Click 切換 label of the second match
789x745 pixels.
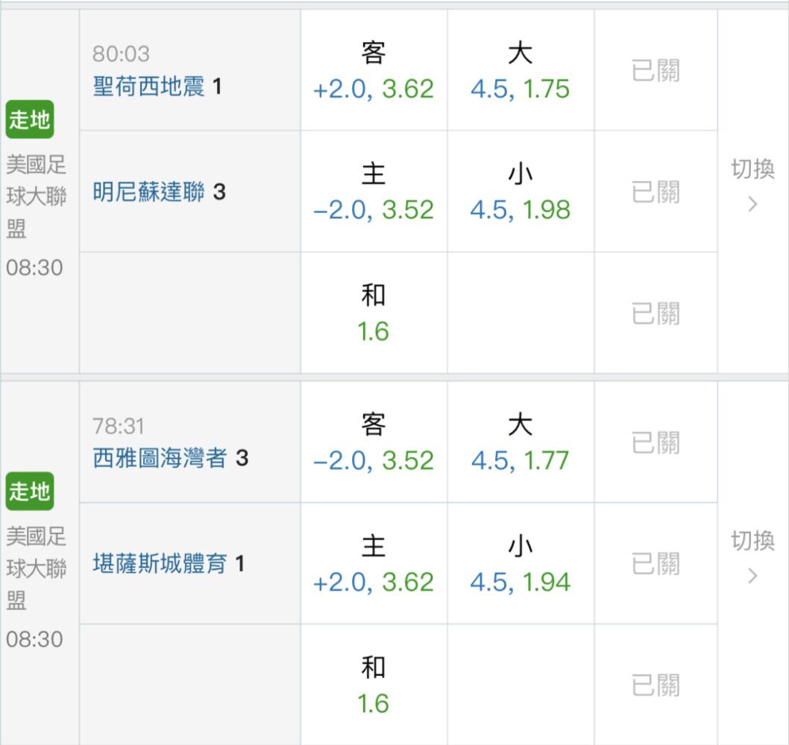[x=752, y=540]
